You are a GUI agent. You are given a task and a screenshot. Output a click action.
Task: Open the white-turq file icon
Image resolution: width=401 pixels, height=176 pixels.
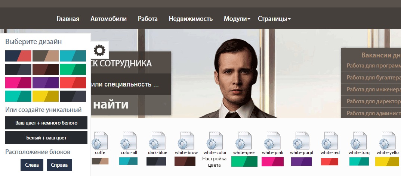pos(359,141)
